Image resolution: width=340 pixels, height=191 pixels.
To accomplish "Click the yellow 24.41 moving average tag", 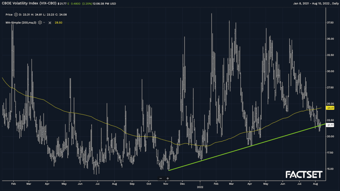I will pos(330,108).
